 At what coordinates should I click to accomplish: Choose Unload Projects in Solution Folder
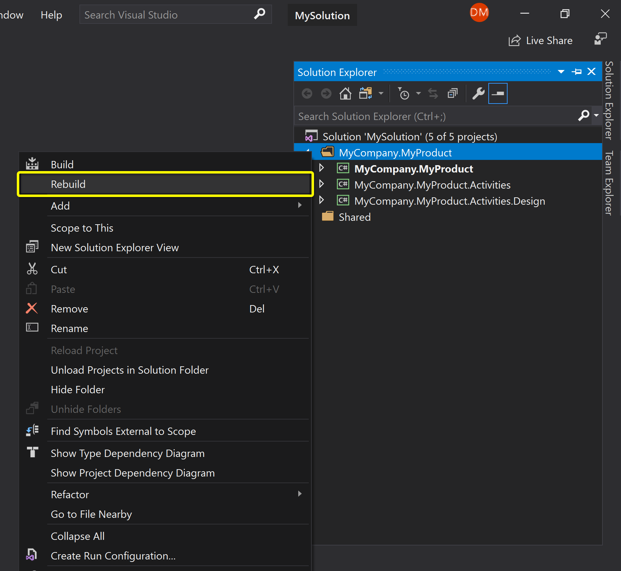point(130,370)
